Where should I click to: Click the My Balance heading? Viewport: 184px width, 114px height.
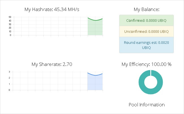pyautogui.click(x=147, y=9)
